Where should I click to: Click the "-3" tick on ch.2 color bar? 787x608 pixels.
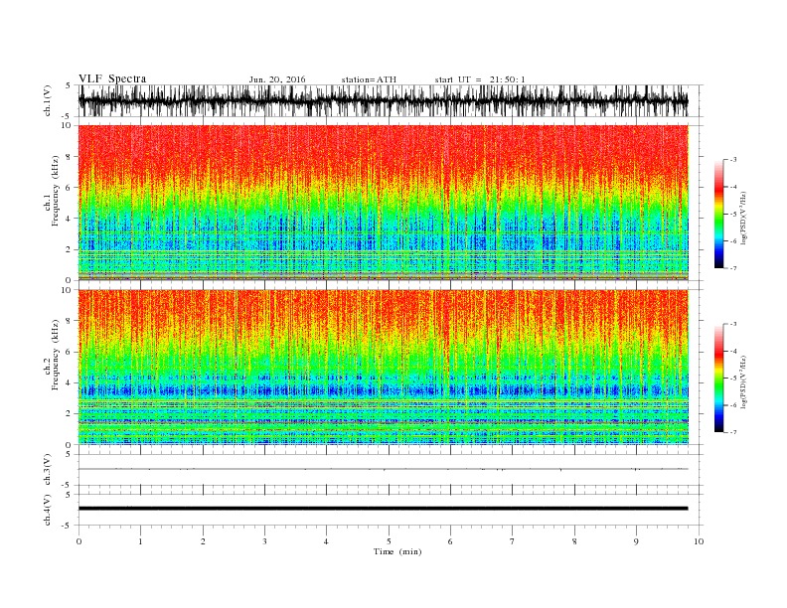tap(732, 324)
